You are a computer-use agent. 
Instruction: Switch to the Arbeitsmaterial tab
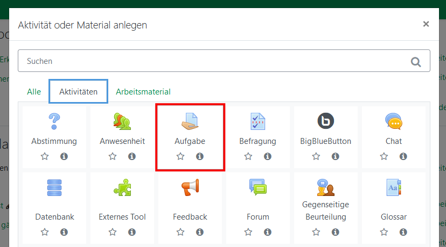[x=143, y=92]
